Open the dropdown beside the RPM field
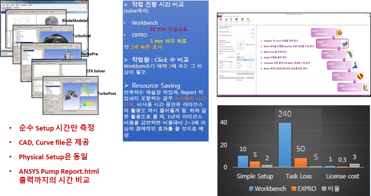The width and height of the screenshot is (371, 196). coord(250,44)
